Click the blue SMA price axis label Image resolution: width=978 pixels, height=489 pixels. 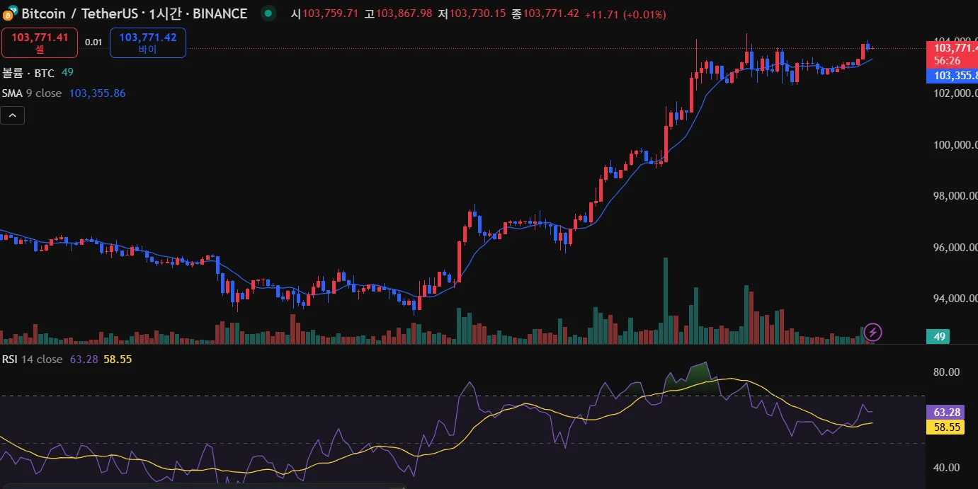click(x=952, y=76)
